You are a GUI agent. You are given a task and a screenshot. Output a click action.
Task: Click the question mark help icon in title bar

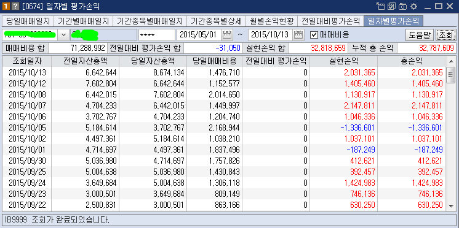(x=15, y=6)
